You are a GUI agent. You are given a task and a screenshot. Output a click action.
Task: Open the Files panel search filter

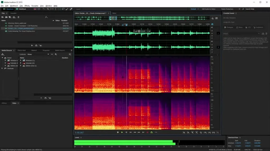[46, 17]
